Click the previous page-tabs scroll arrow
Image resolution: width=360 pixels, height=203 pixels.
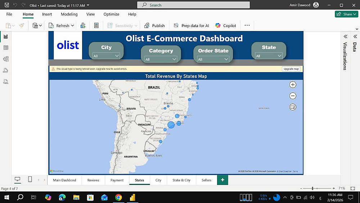[x=39, y=180]
